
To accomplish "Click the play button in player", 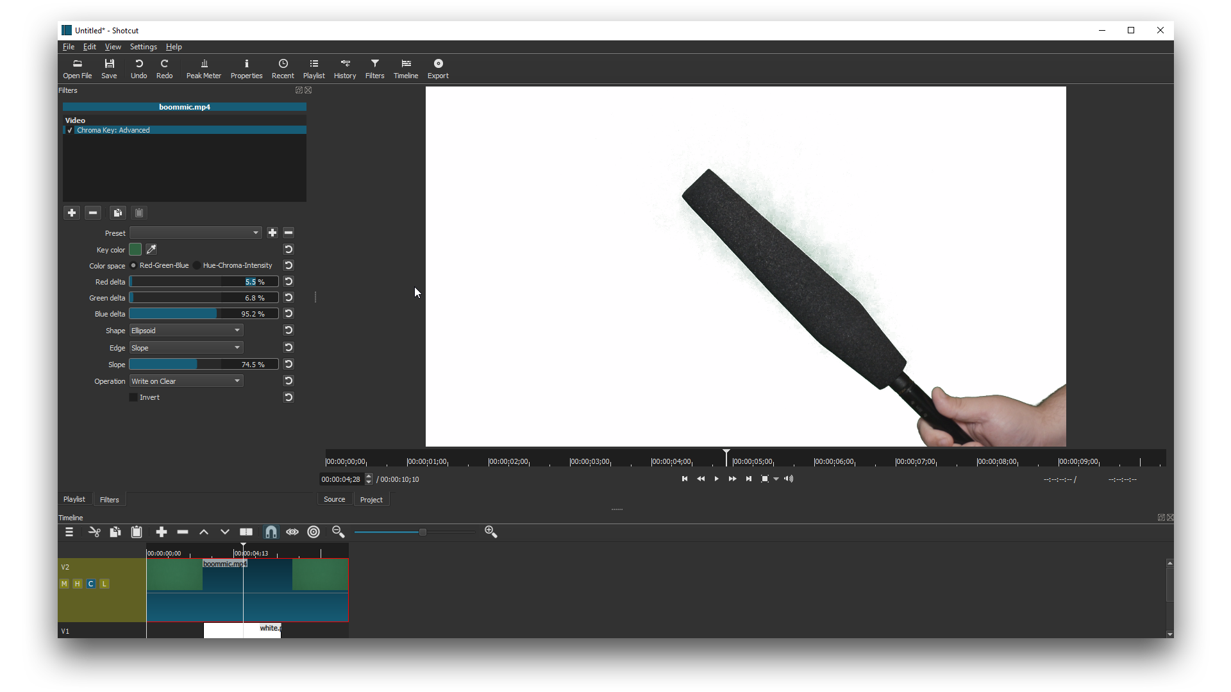I will click(716, 479).
